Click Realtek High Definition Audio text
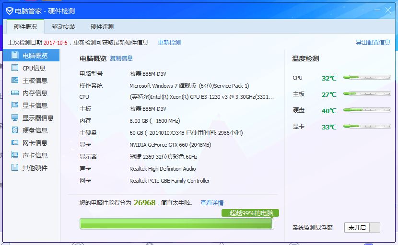The image size is (398, 245). (x=163, y=169)
